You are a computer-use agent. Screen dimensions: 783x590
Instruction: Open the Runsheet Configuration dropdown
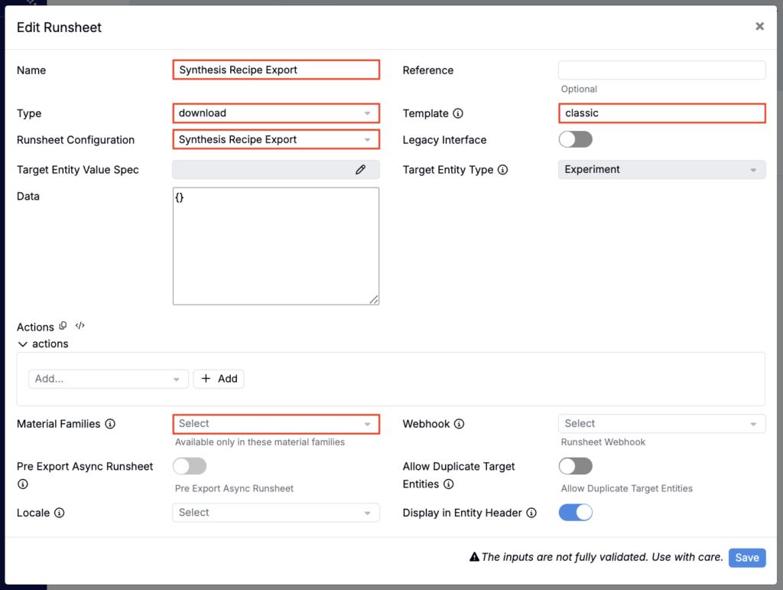click(276, 140)
